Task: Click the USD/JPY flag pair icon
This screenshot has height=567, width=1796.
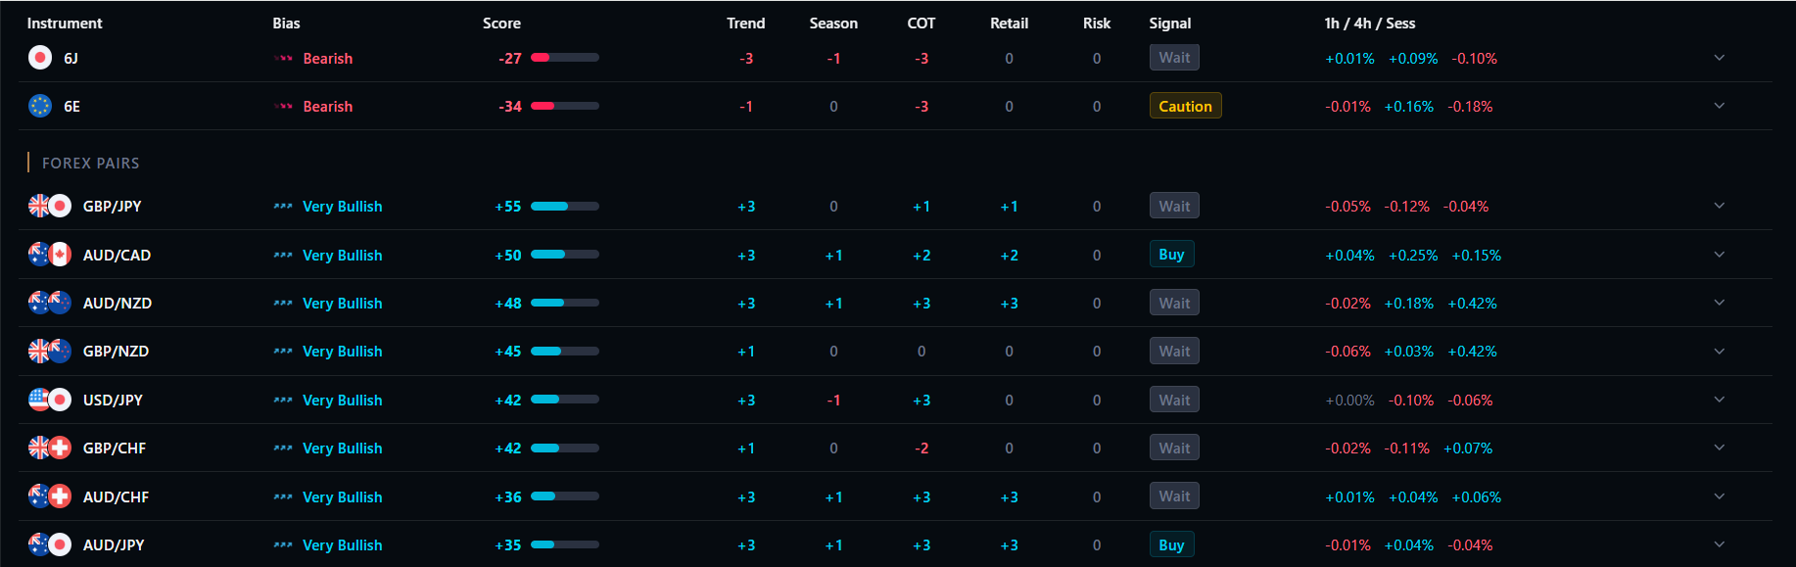Action: [x=50, y=400]
